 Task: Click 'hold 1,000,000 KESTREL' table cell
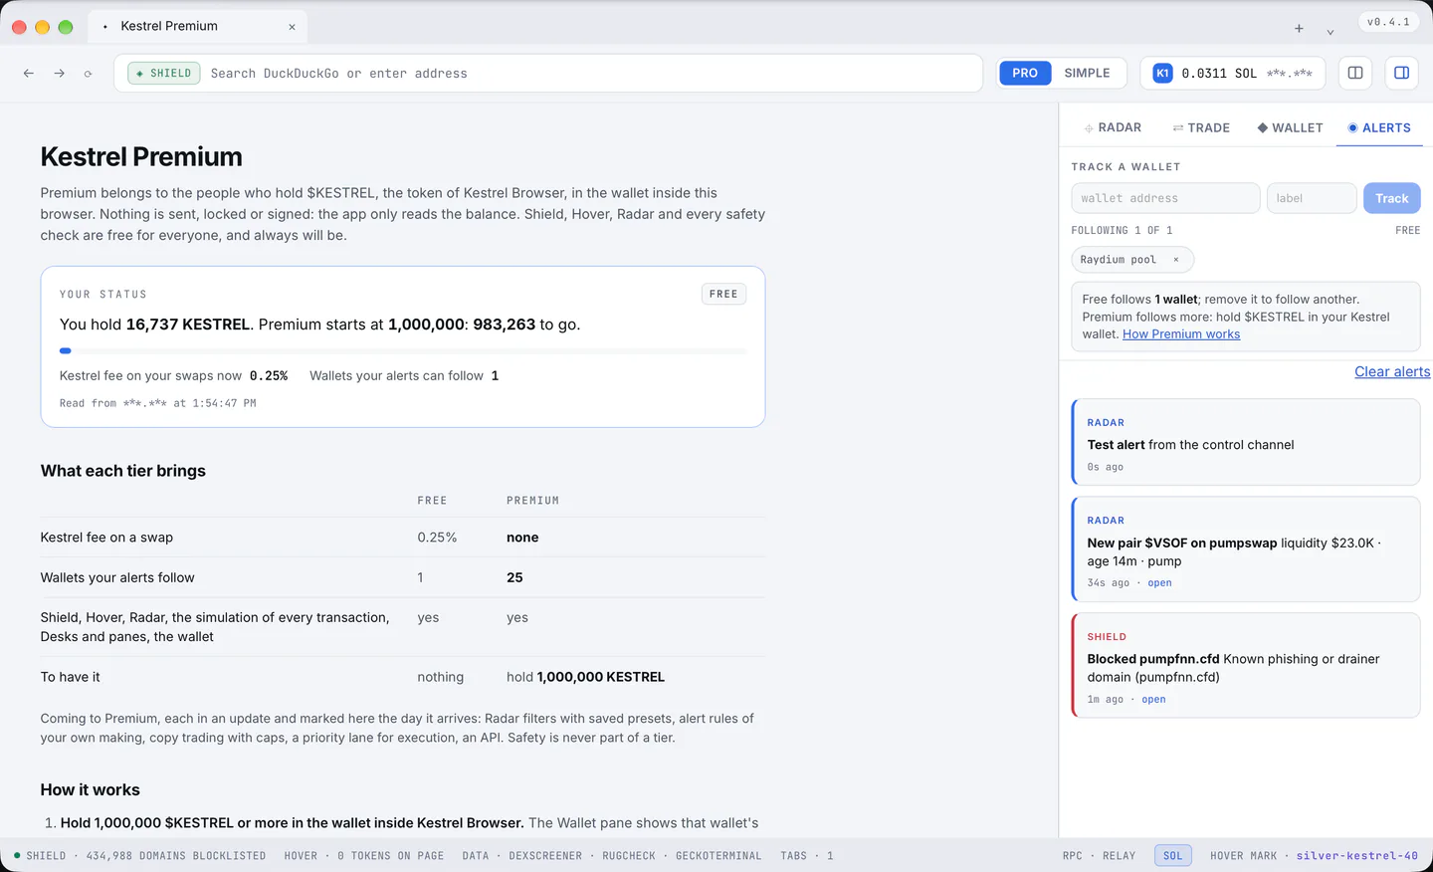(585, 677)
